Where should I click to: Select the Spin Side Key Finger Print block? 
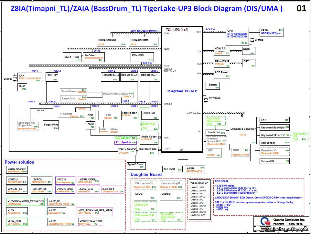point(28,126)
